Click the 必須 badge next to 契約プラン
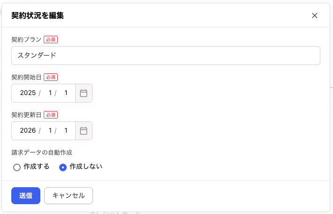This screenshot has height=214, width=333. pyautogui.click(x=51, y=40)
